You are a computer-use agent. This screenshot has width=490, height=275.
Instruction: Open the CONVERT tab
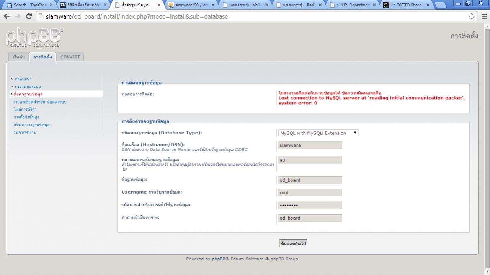click(70, 57)
